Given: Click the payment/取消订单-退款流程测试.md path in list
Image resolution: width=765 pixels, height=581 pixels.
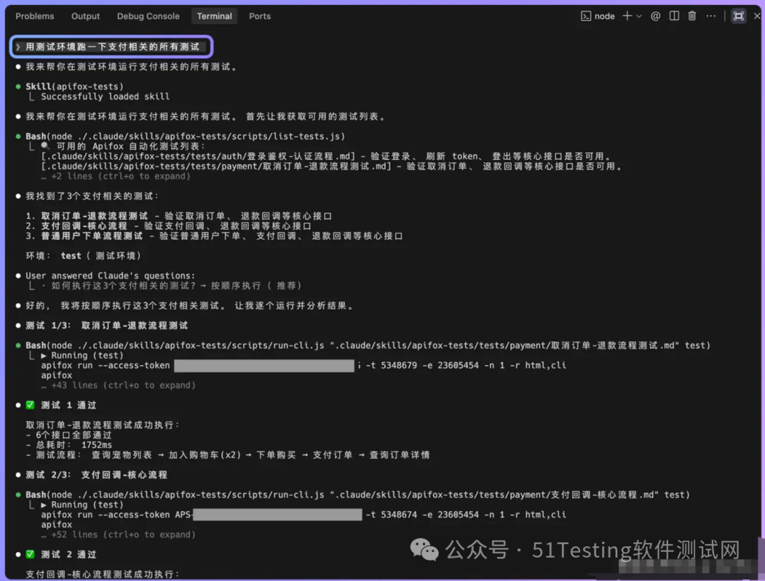Looking at the screenshot, I should 215,166.
